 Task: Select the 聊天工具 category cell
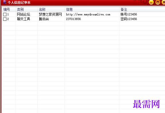click(23, 19)
